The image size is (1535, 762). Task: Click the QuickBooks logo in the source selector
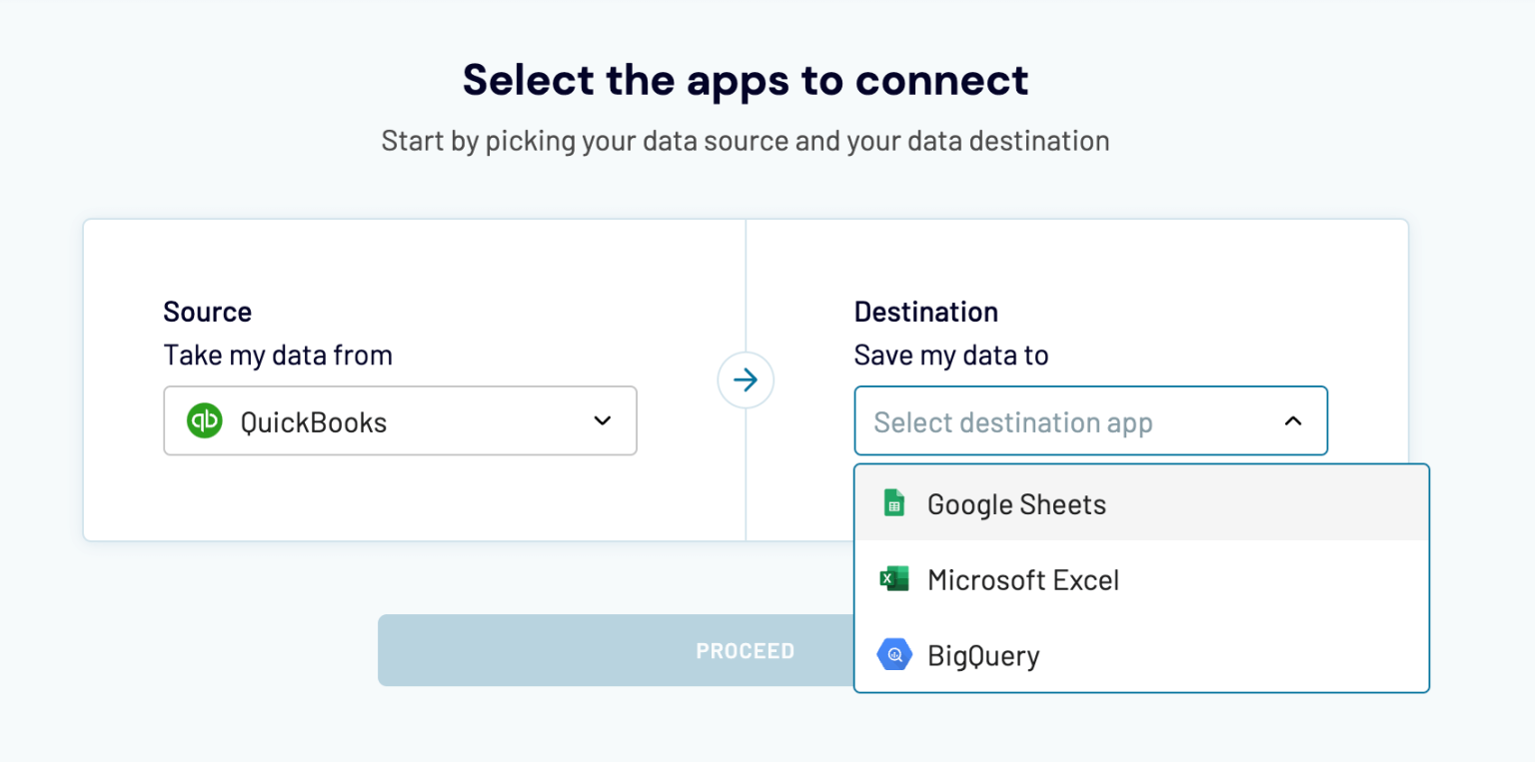point(204,420)
